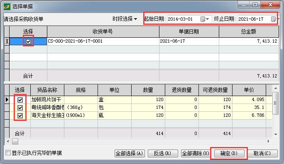Confirm with the 确定(O) button

229,154
